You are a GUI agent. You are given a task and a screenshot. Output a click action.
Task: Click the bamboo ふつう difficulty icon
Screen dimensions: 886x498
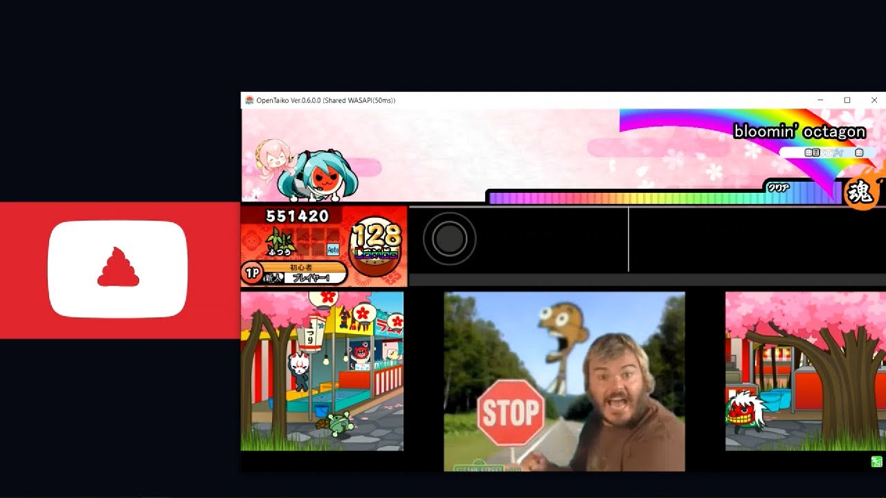tap(281, 243)
